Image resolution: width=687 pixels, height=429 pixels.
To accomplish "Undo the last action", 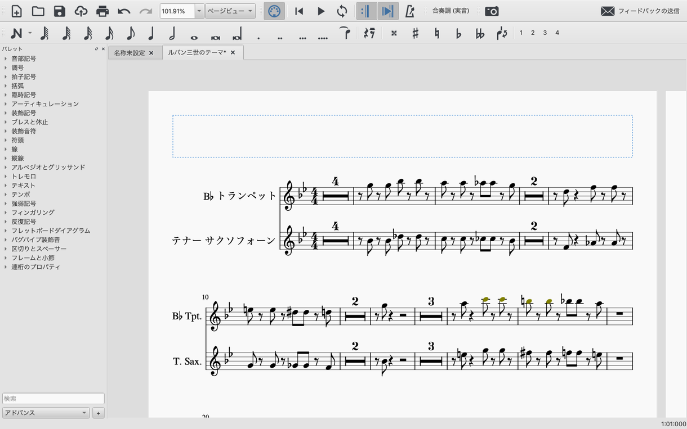I will coord(124,11).
